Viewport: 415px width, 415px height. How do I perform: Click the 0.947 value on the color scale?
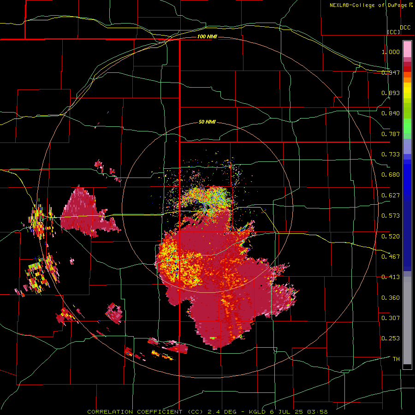tap(391, 72)
